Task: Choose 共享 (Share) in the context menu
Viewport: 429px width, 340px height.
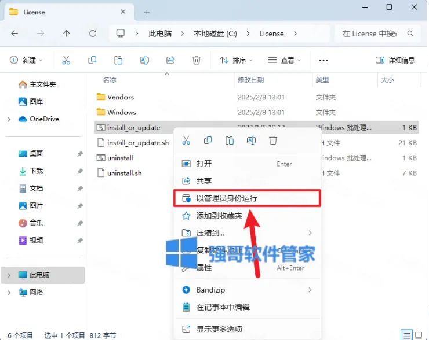Action: click(x=247, y=180)
